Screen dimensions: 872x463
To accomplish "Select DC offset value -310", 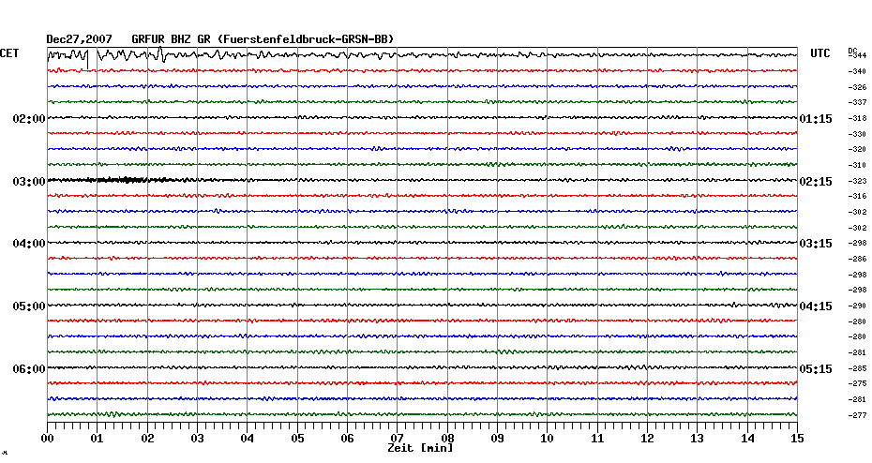I will [858, 165].
